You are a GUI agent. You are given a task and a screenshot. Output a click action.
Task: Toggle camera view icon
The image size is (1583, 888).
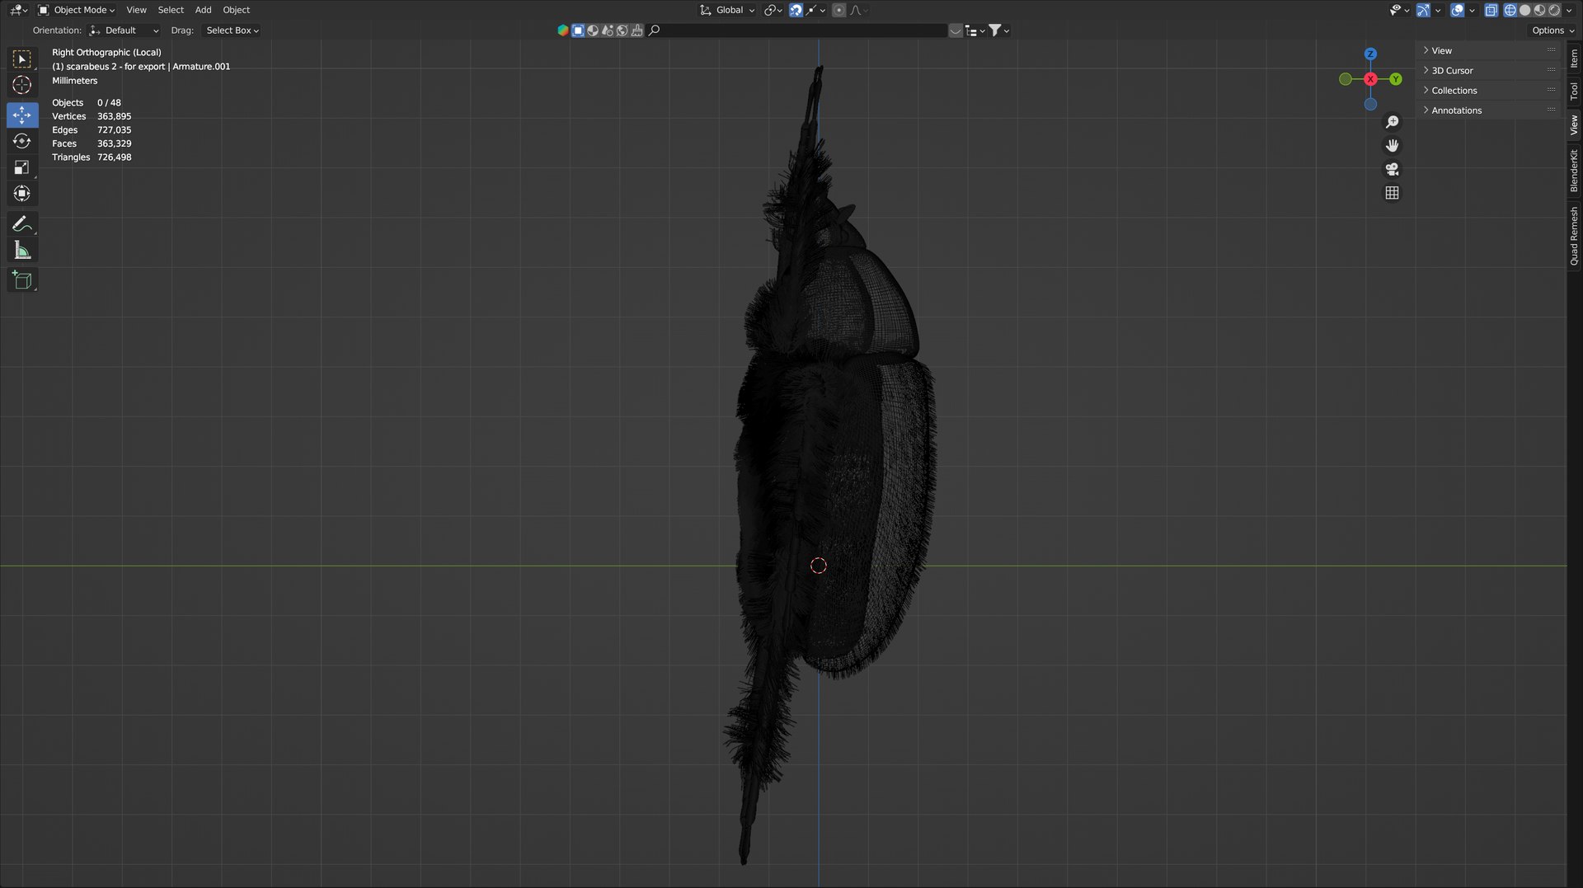pos(1392,169)
